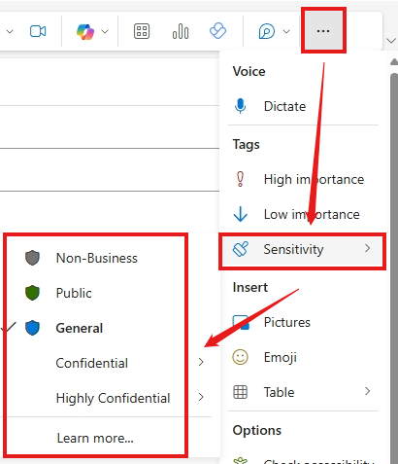Expand the Copilot dropdown arrow
Image resolution: width=398 pixels, height=464 pixels.
pos(105,31)
